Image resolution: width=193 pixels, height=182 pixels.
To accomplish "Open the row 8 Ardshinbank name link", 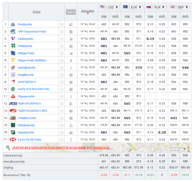I will point(26,75).
